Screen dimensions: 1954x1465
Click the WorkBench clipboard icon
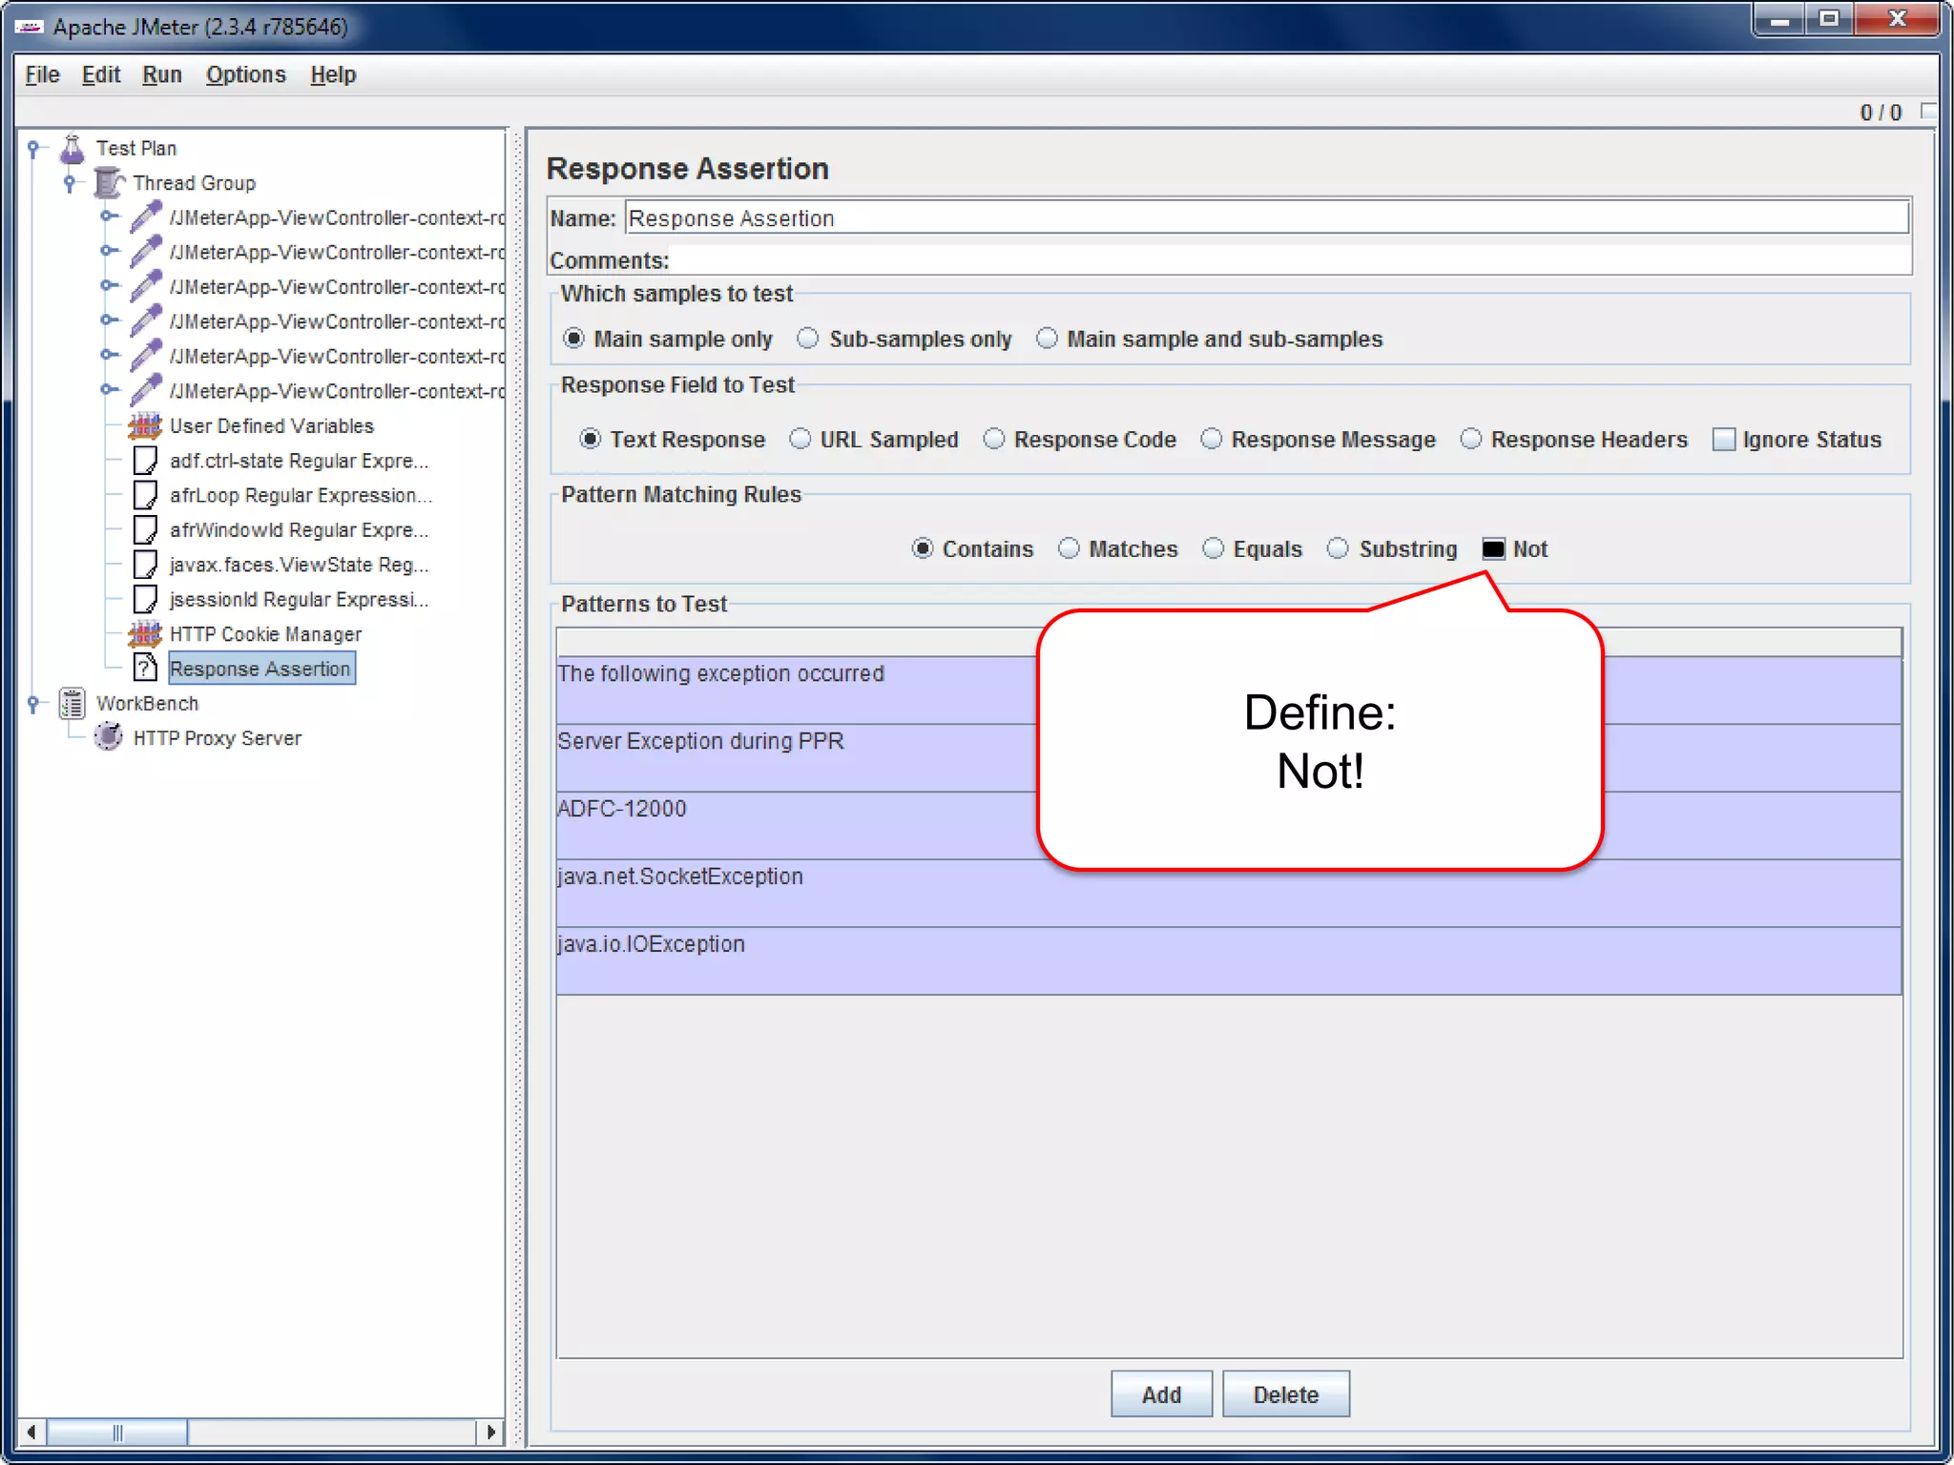73,703
